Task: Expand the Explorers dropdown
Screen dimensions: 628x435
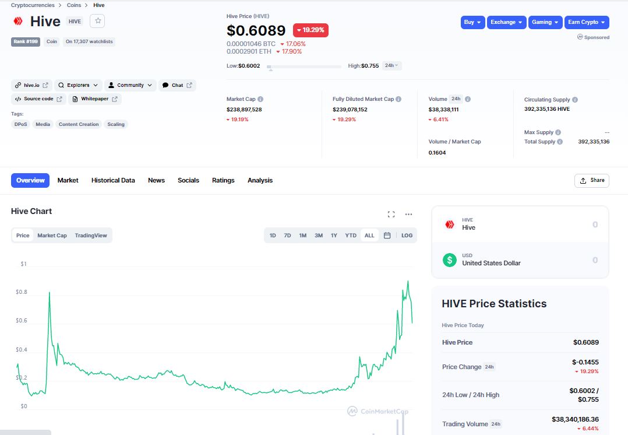Action: (x=78, y=85)
